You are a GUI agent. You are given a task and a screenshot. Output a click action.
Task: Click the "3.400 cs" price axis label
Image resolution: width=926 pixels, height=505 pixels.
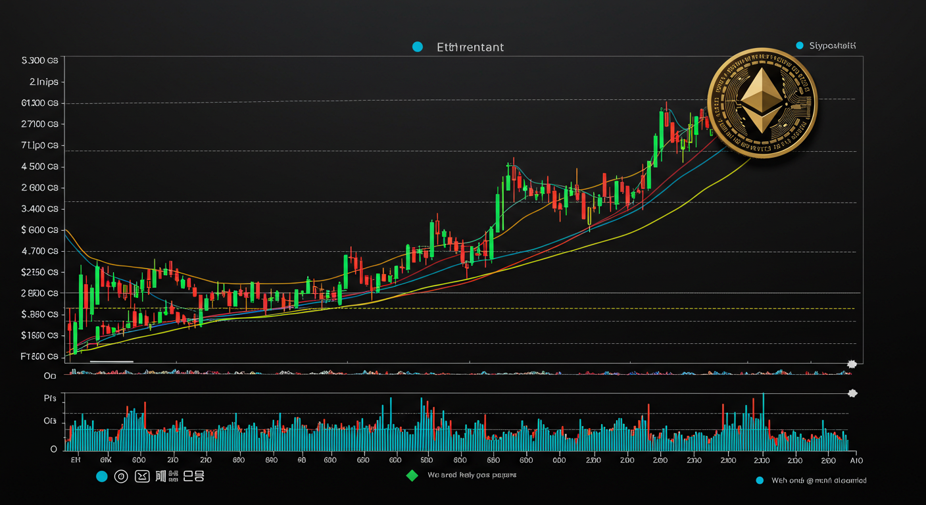pos(39,209)
